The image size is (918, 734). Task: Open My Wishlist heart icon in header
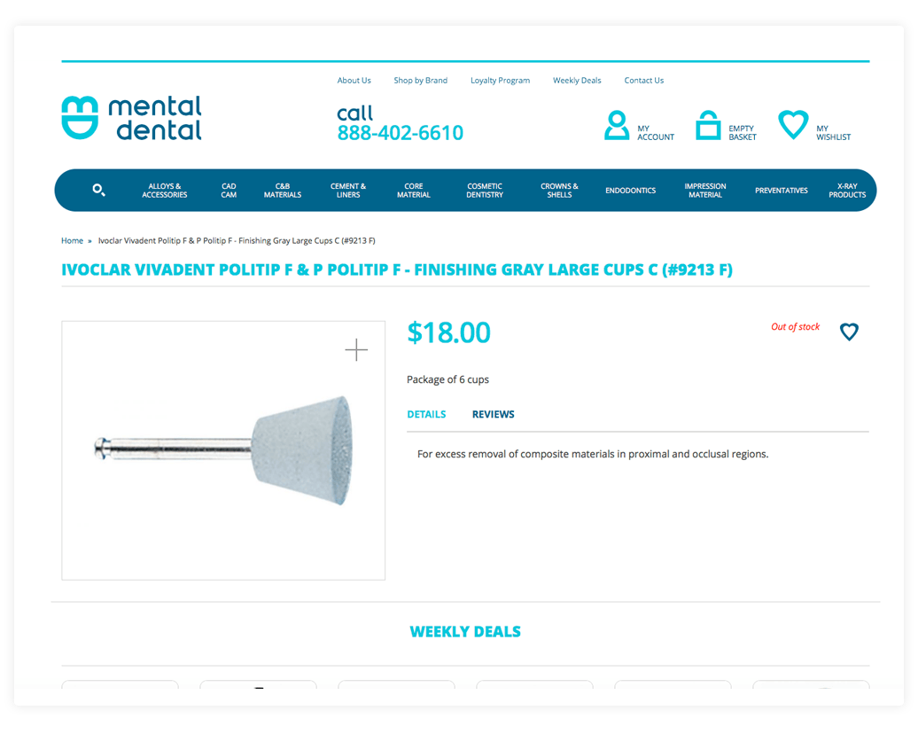click(x=793, y=125)
